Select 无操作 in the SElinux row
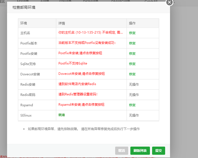 [x=134, y=115]
